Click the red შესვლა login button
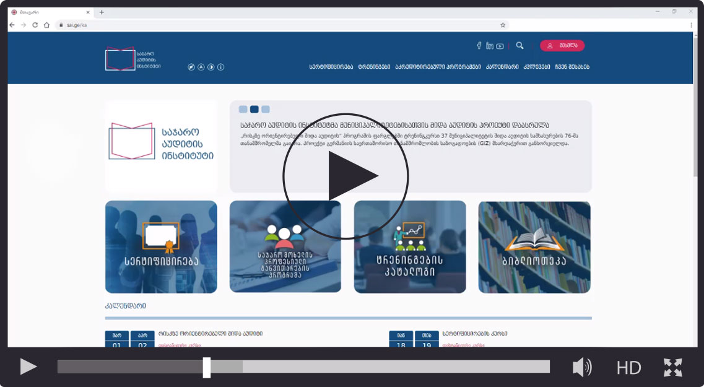 (x=562, y=45)
